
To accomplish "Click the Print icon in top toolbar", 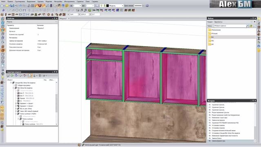I will click(16, 6).
